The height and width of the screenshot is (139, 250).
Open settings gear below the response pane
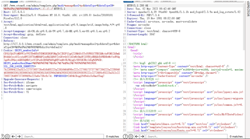(131, 136)
